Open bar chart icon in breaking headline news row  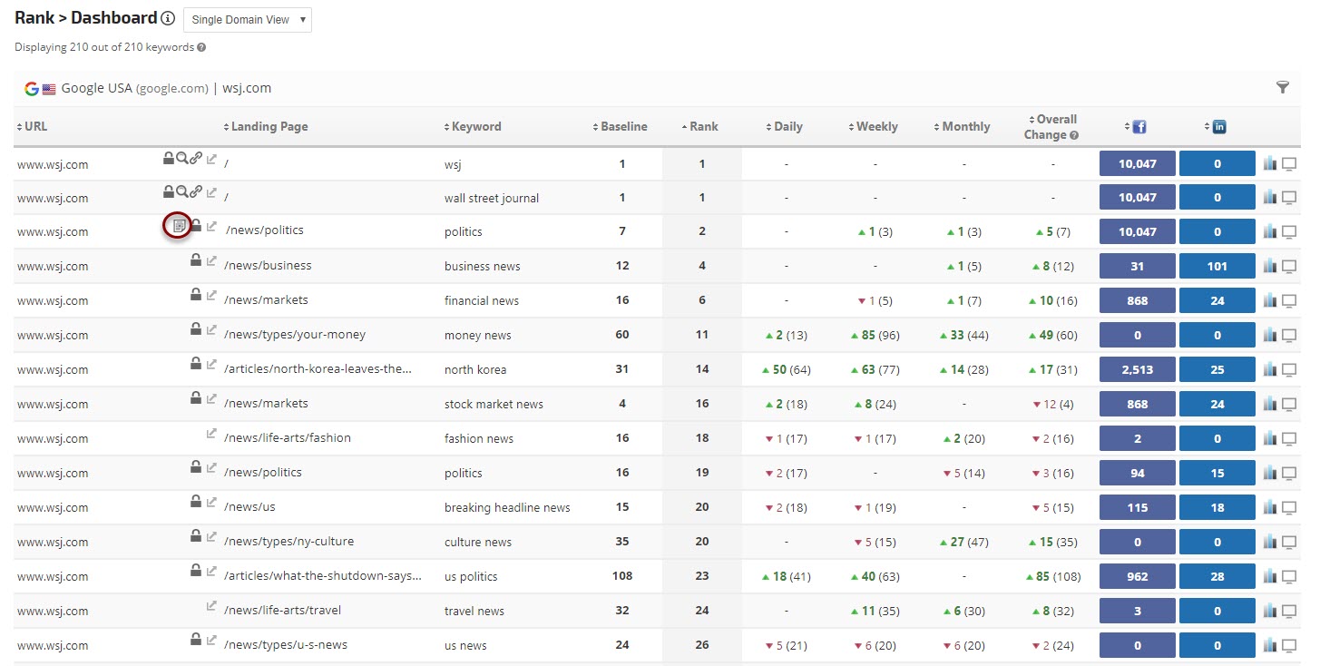tap(1270, 508)
